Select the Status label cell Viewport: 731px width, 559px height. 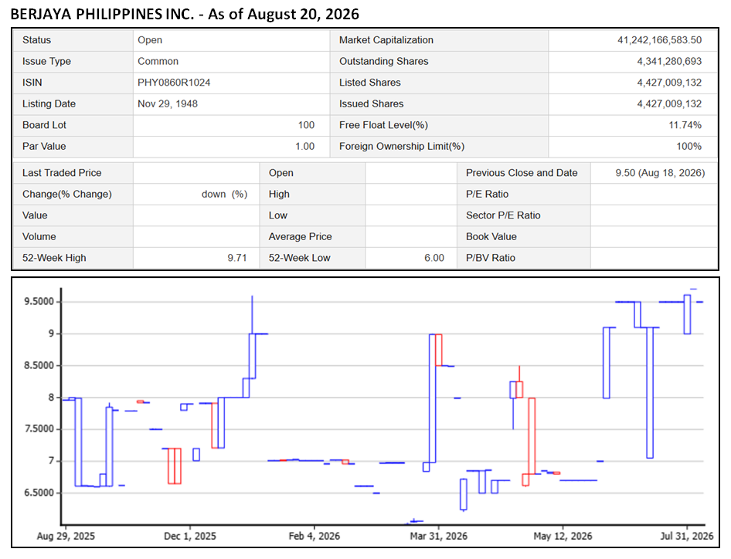73,40
